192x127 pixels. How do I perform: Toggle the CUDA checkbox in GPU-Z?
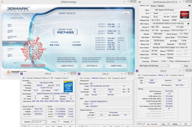point(160,61)
